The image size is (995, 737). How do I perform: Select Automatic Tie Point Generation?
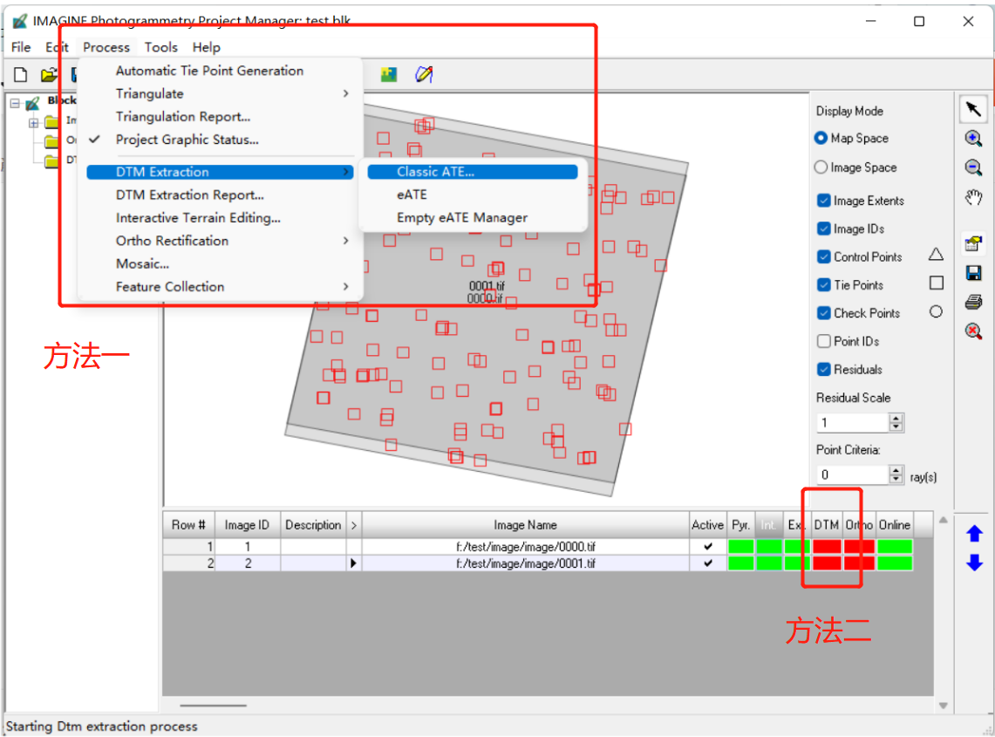pos(220,71)
